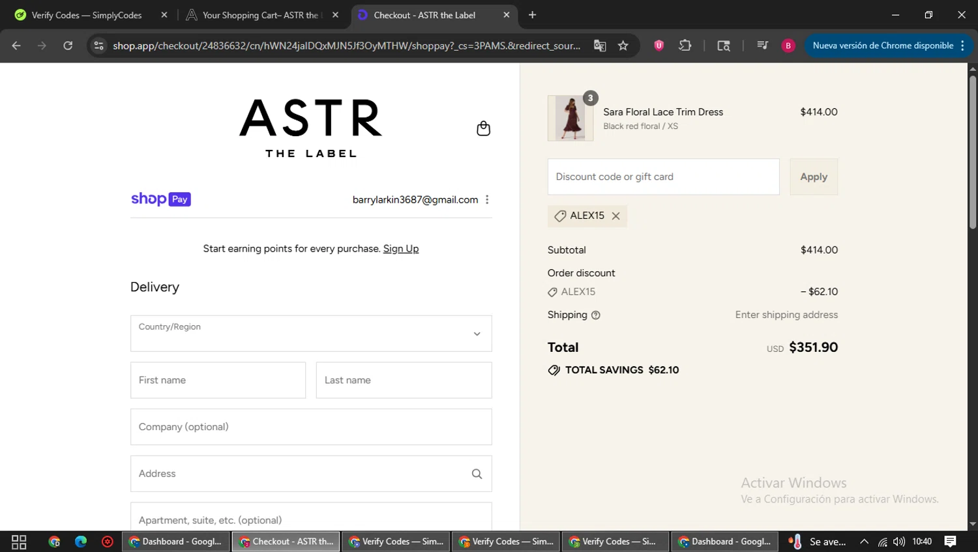Viewport: 978px width, 552px height.
Task: Open the media control icon
Action: (762, 46)
